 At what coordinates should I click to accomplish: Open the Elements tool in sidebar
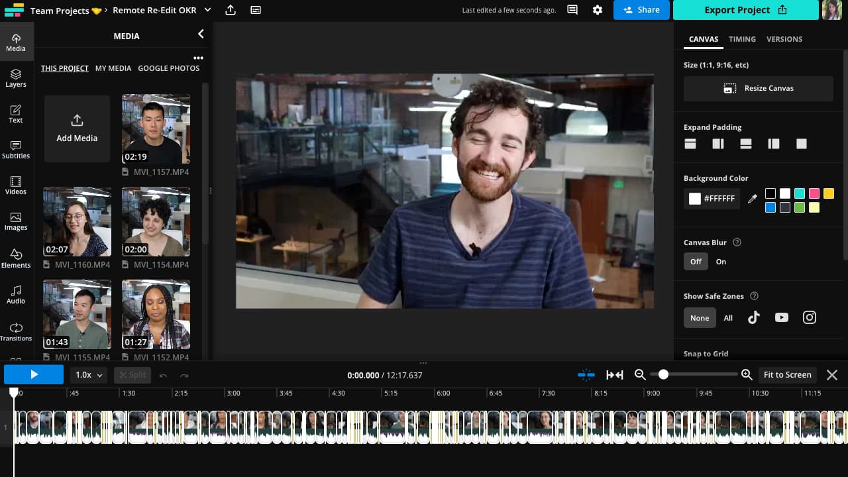tap(16, 259)
